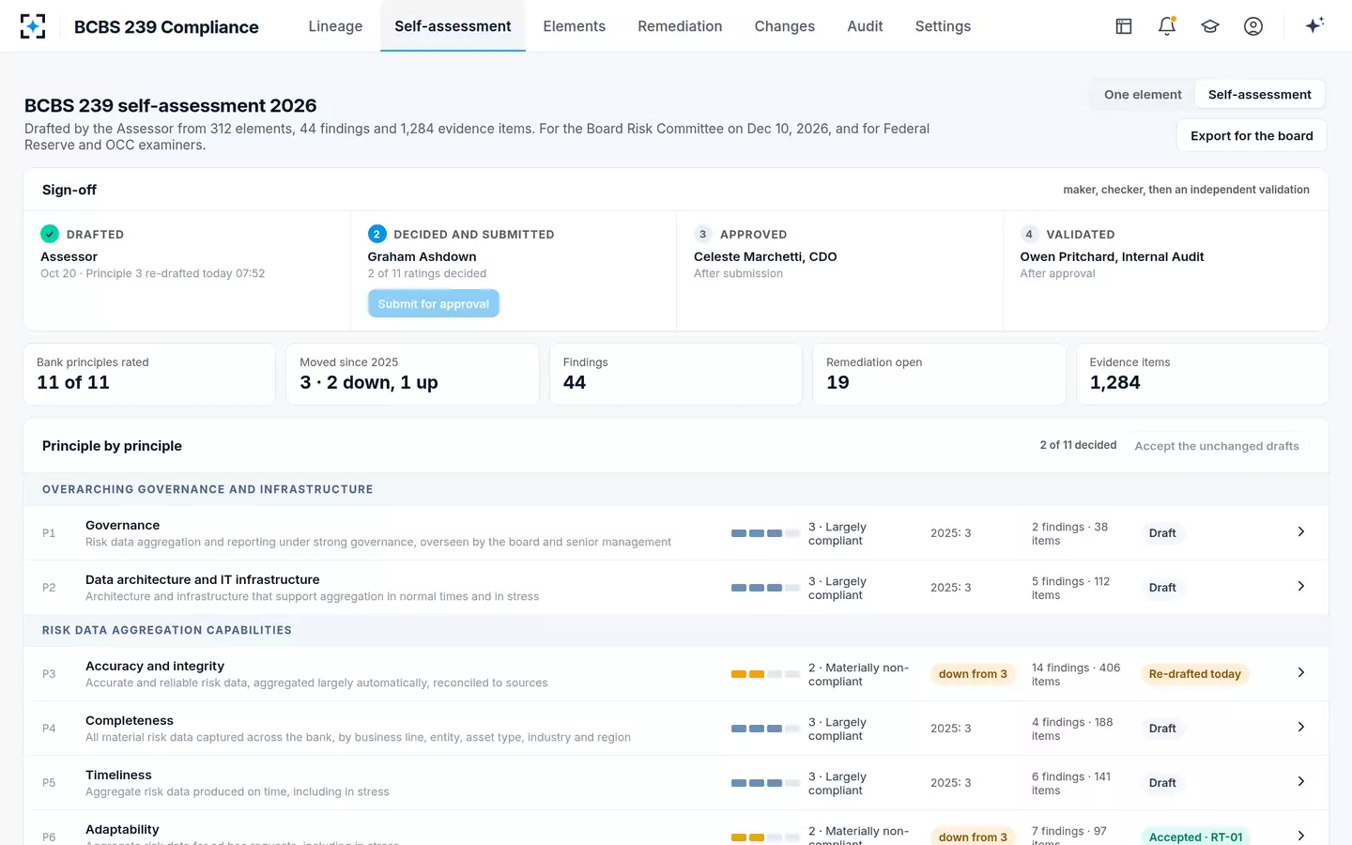Screen dimensions: 1352x845
Task: Click the graduation cap learning icon
Action: tap(1210, 26)
